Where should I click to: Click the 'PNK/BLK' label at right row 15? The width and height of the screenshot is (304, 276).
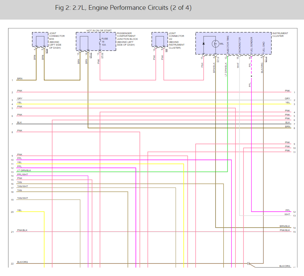[285, 230]
